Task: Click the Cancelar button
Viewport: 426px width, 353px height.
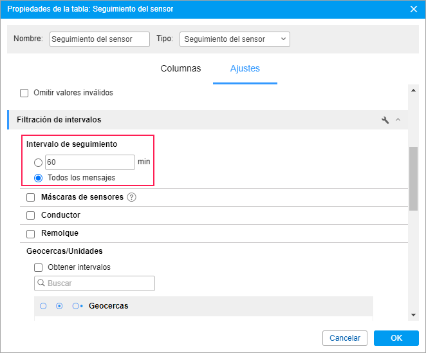Action: 345,338
